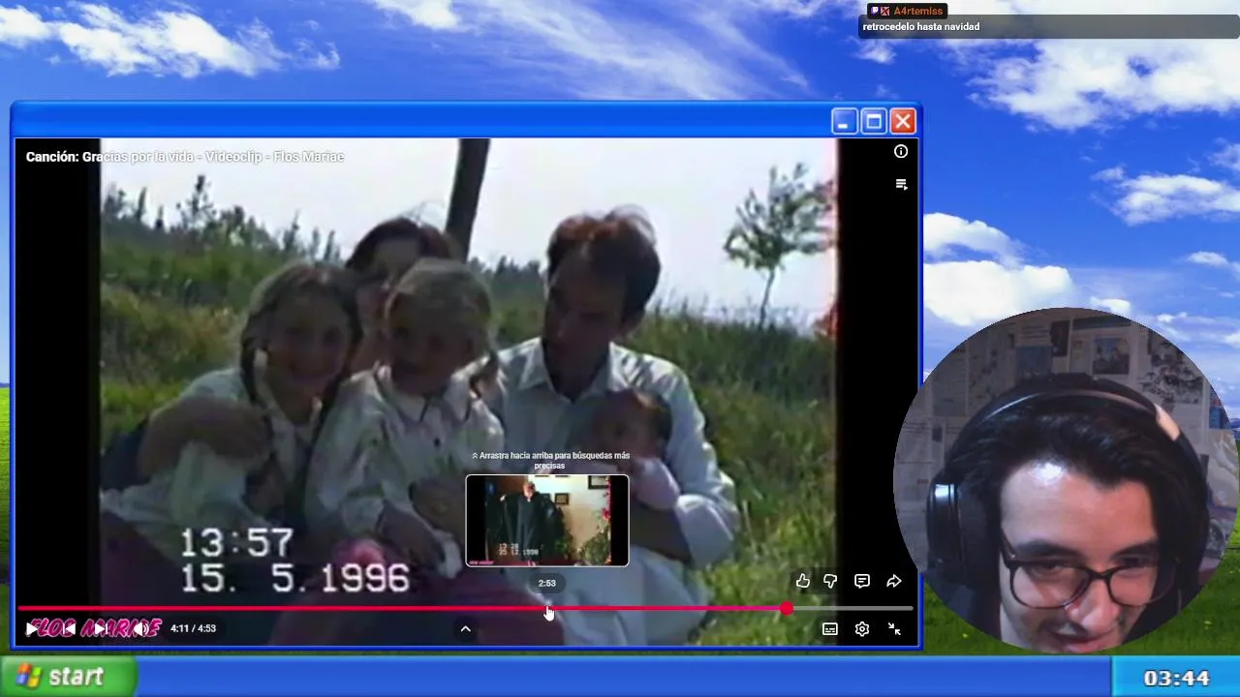Click the seek preview thumbnail
This screenshot has width=1240, height=697.
tap(547, 520)
